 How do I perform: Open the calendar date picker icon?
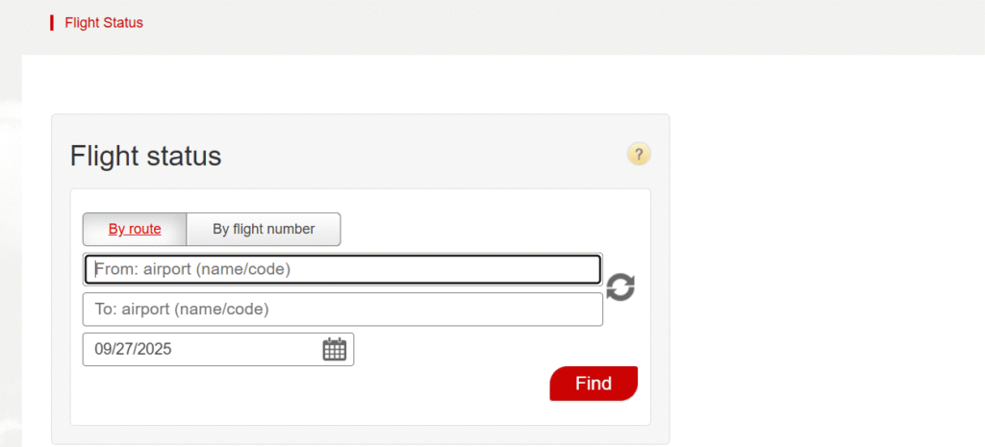tap(334, 349)
